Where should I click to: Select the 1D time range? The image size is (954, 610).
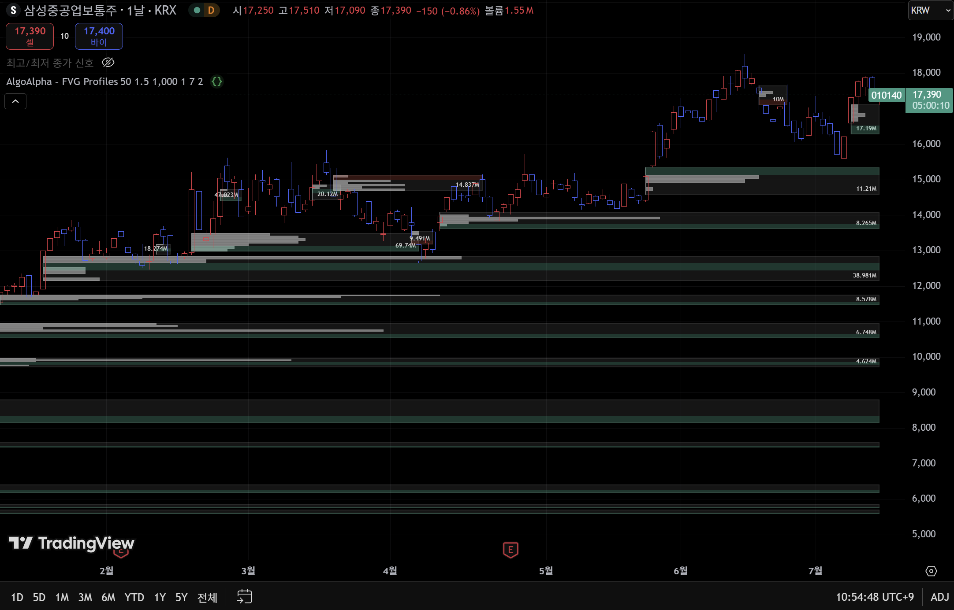17,597
